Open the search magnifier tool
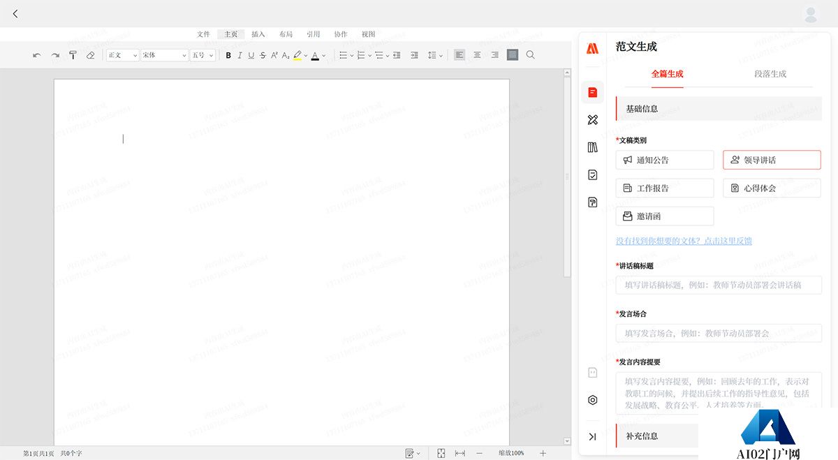This screenshot has height=460, width=838. (531, 55)
